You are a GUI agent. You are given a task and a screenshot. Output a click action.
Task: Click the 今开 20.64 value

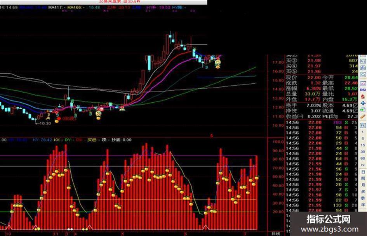click(351, 78)
